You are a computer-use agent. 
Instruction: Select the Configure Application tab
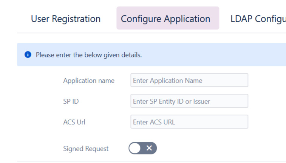165,19
